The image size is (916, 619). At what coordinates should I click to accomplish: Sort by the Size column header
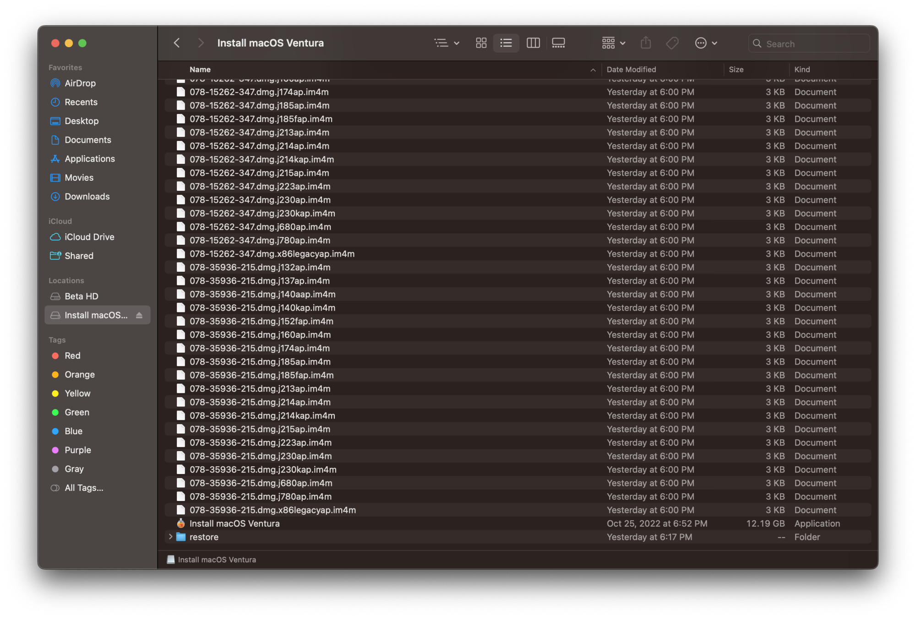coord(736,70)
